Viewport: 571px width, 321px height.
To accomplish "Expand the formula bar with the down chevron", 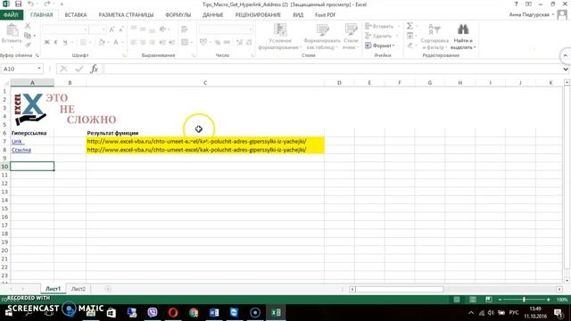I will (565, 69).
